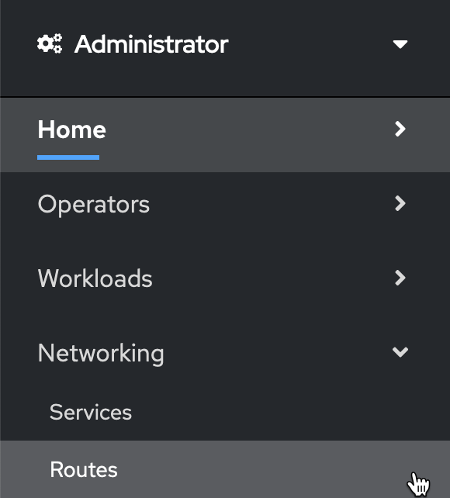
Task: Select the Administrator perspective label
Action: pos(151,44)
